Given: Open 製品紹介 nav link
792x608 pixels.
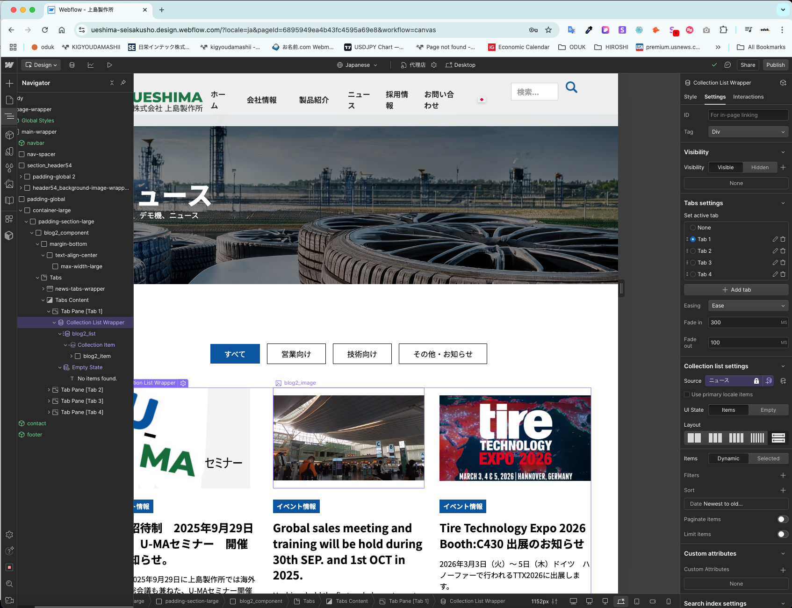Looking at the screenshot, I should click(x=314, y=100).
